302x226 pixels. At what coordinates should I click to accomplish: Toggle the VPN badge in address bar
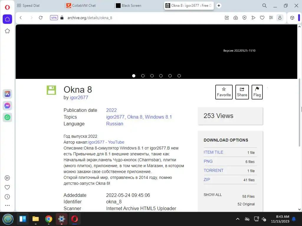pos(54,18)
